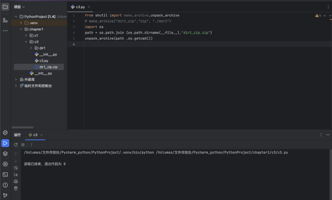The height and width of the screenshot is (200, 332).
Task: Click the 'import os' statement on line 3
Action: pos(94,27)
